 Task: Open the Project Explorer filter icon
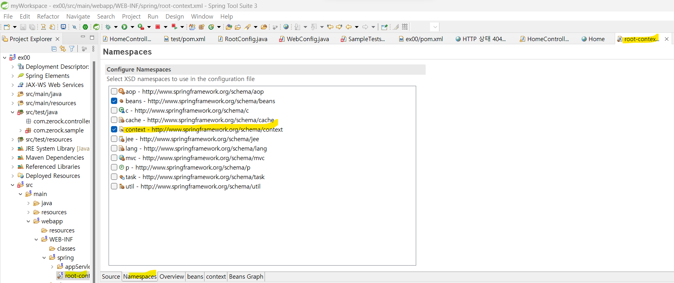pos(71,49)
